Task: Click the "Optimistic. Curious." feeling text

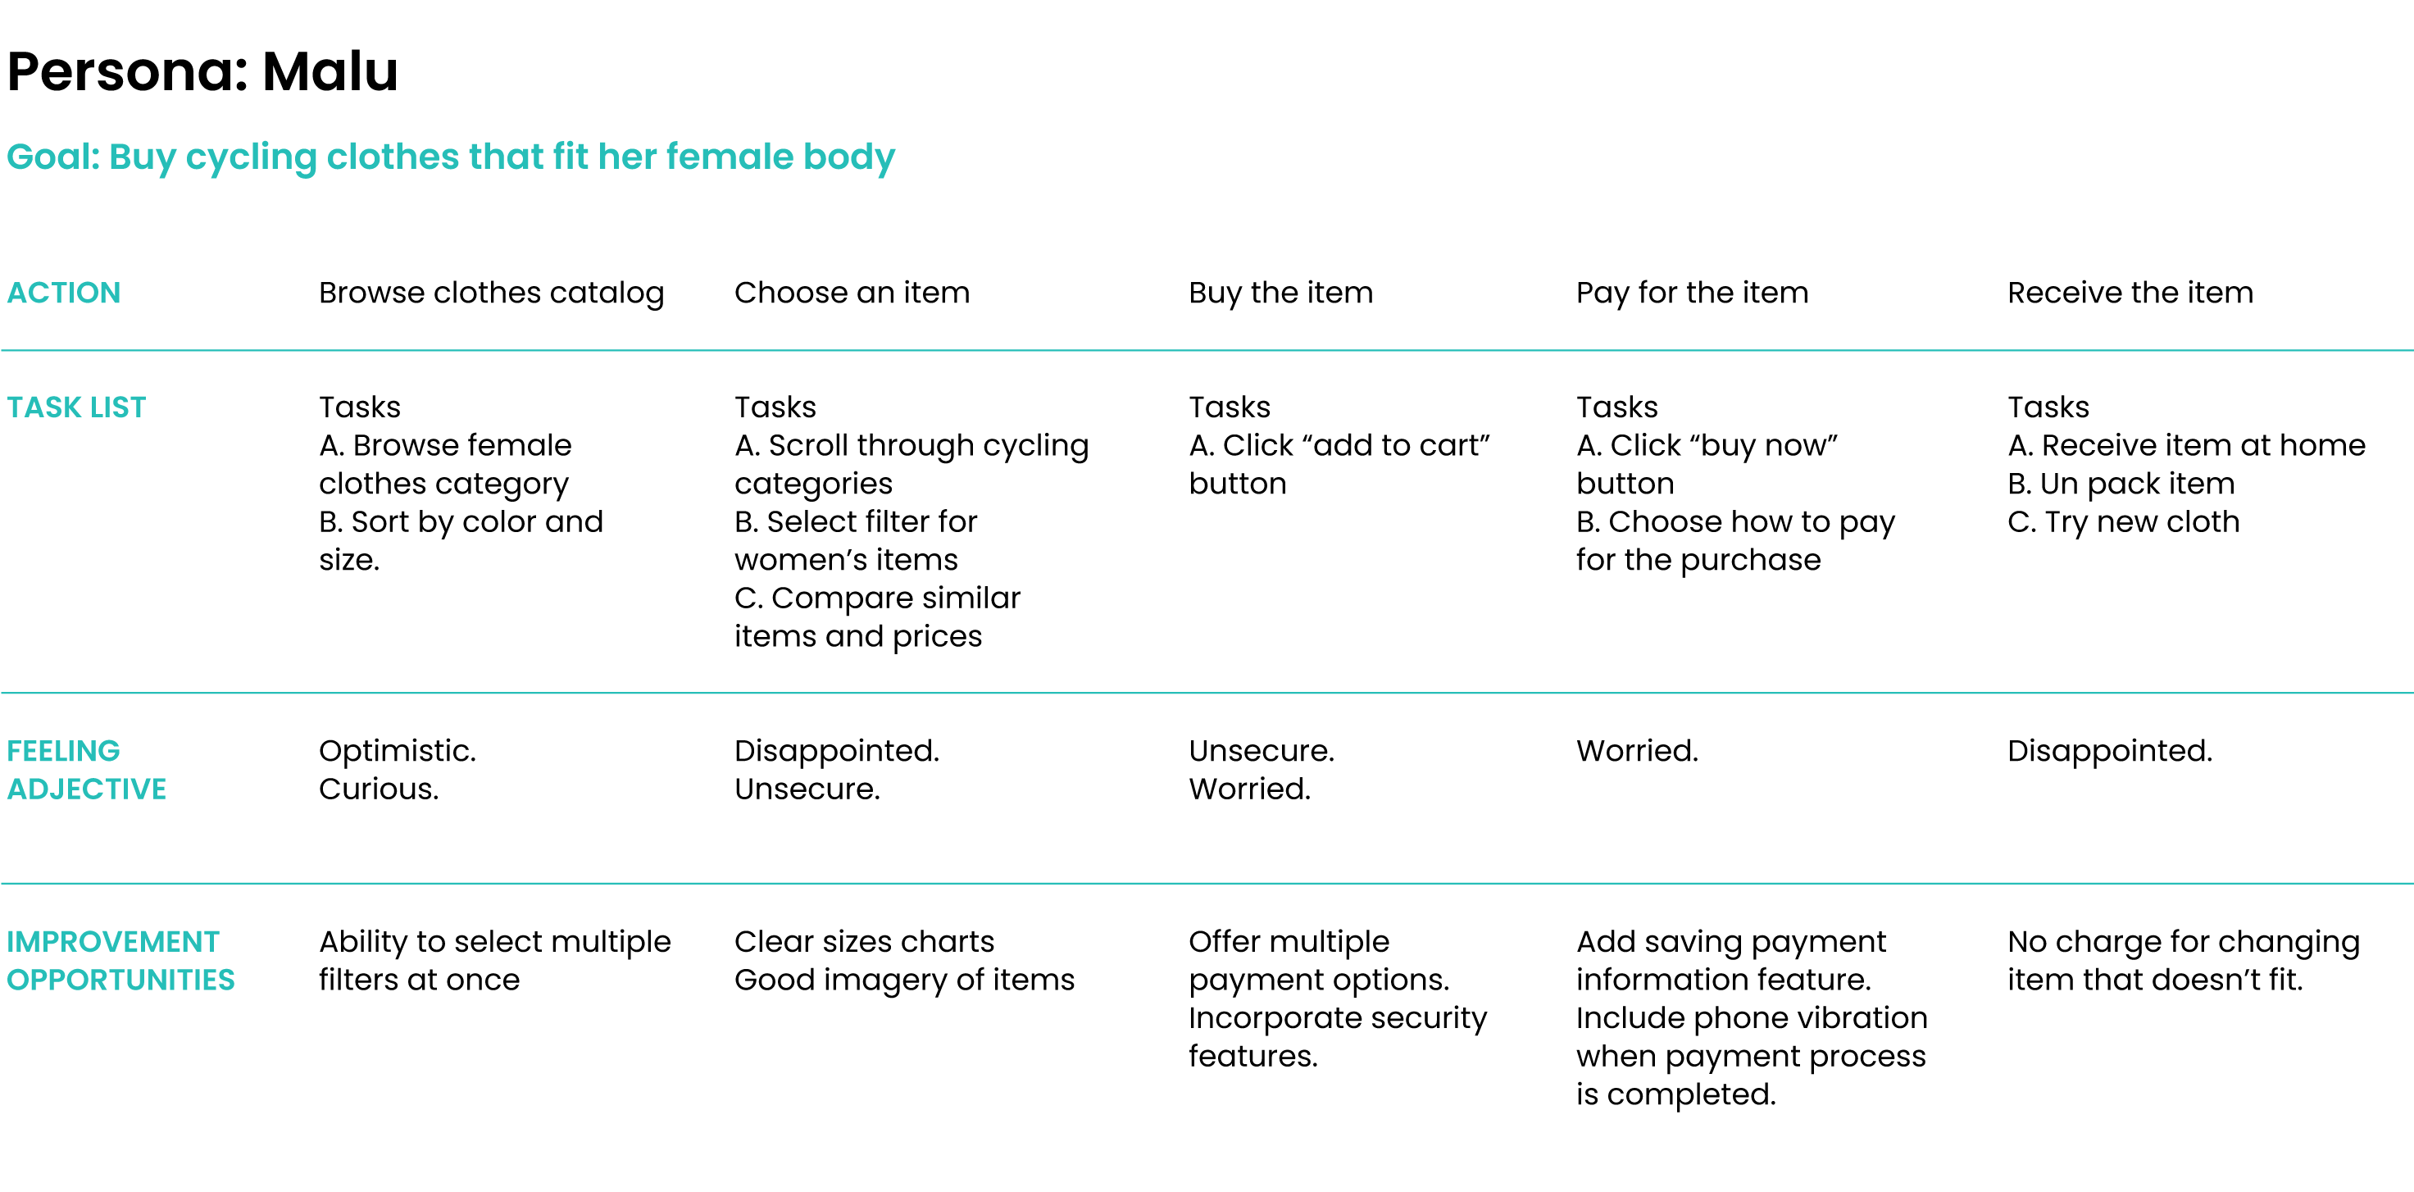Action: click(398, 769)
